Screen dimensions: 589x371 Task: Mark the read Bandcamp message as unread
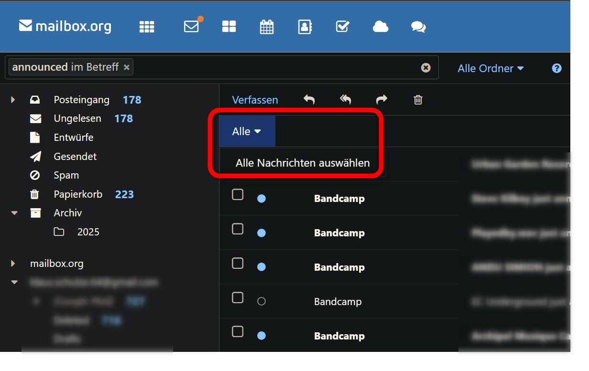tap(261, 301)
